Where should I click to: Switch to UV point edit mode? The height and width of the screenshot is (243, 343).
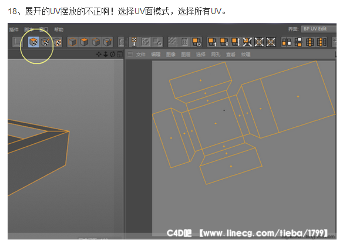[45, 42]
